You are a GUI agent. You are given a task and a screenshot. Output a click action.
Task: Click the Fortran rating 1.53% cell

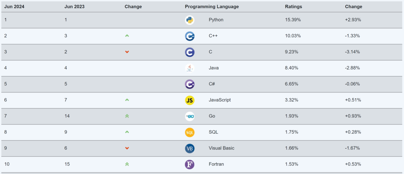coord(292,164)
